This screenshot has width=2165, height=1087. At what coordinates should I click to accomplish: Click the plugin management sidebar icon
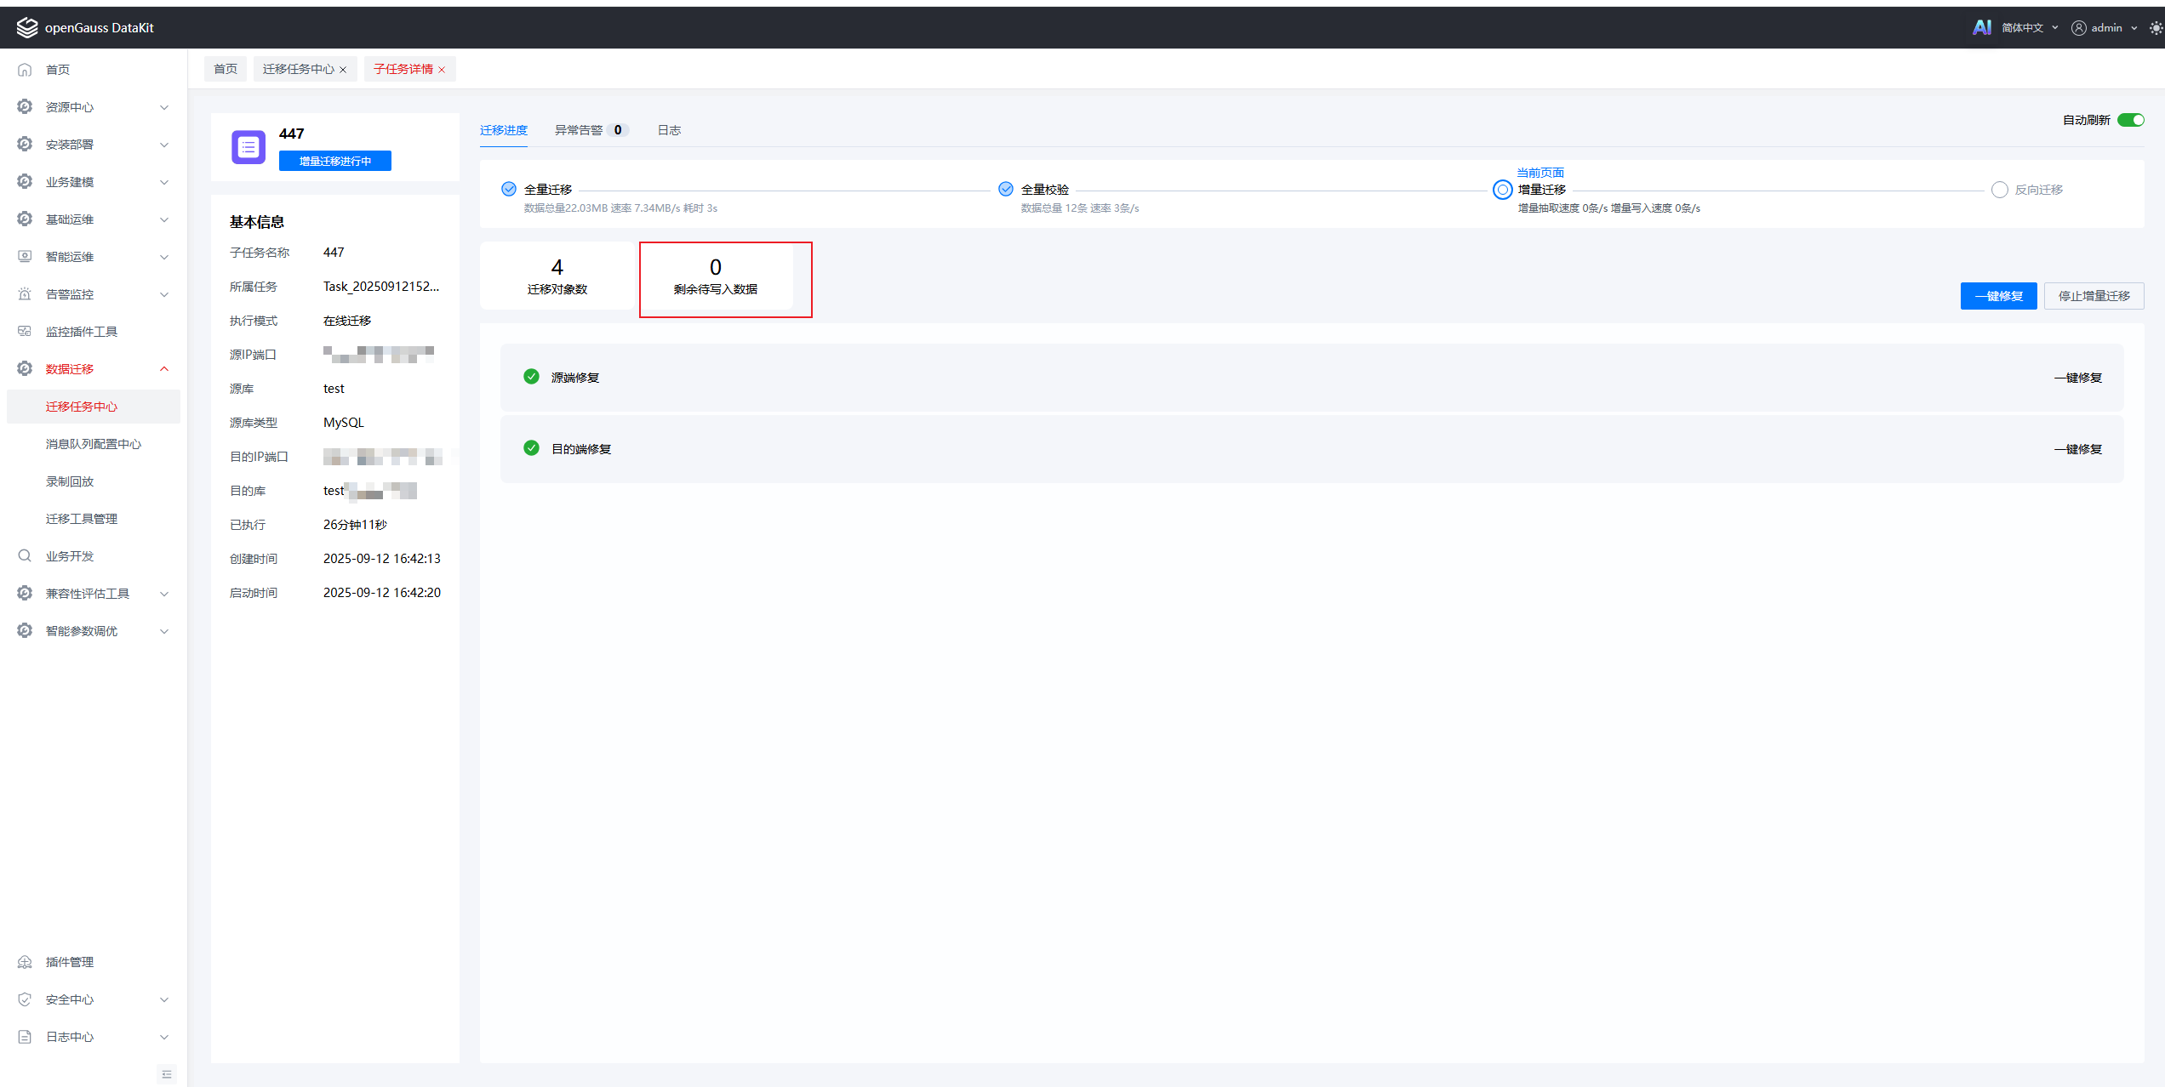25,962
